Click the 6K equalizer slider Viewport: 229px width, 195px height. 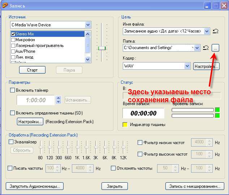tap(105, 147)
